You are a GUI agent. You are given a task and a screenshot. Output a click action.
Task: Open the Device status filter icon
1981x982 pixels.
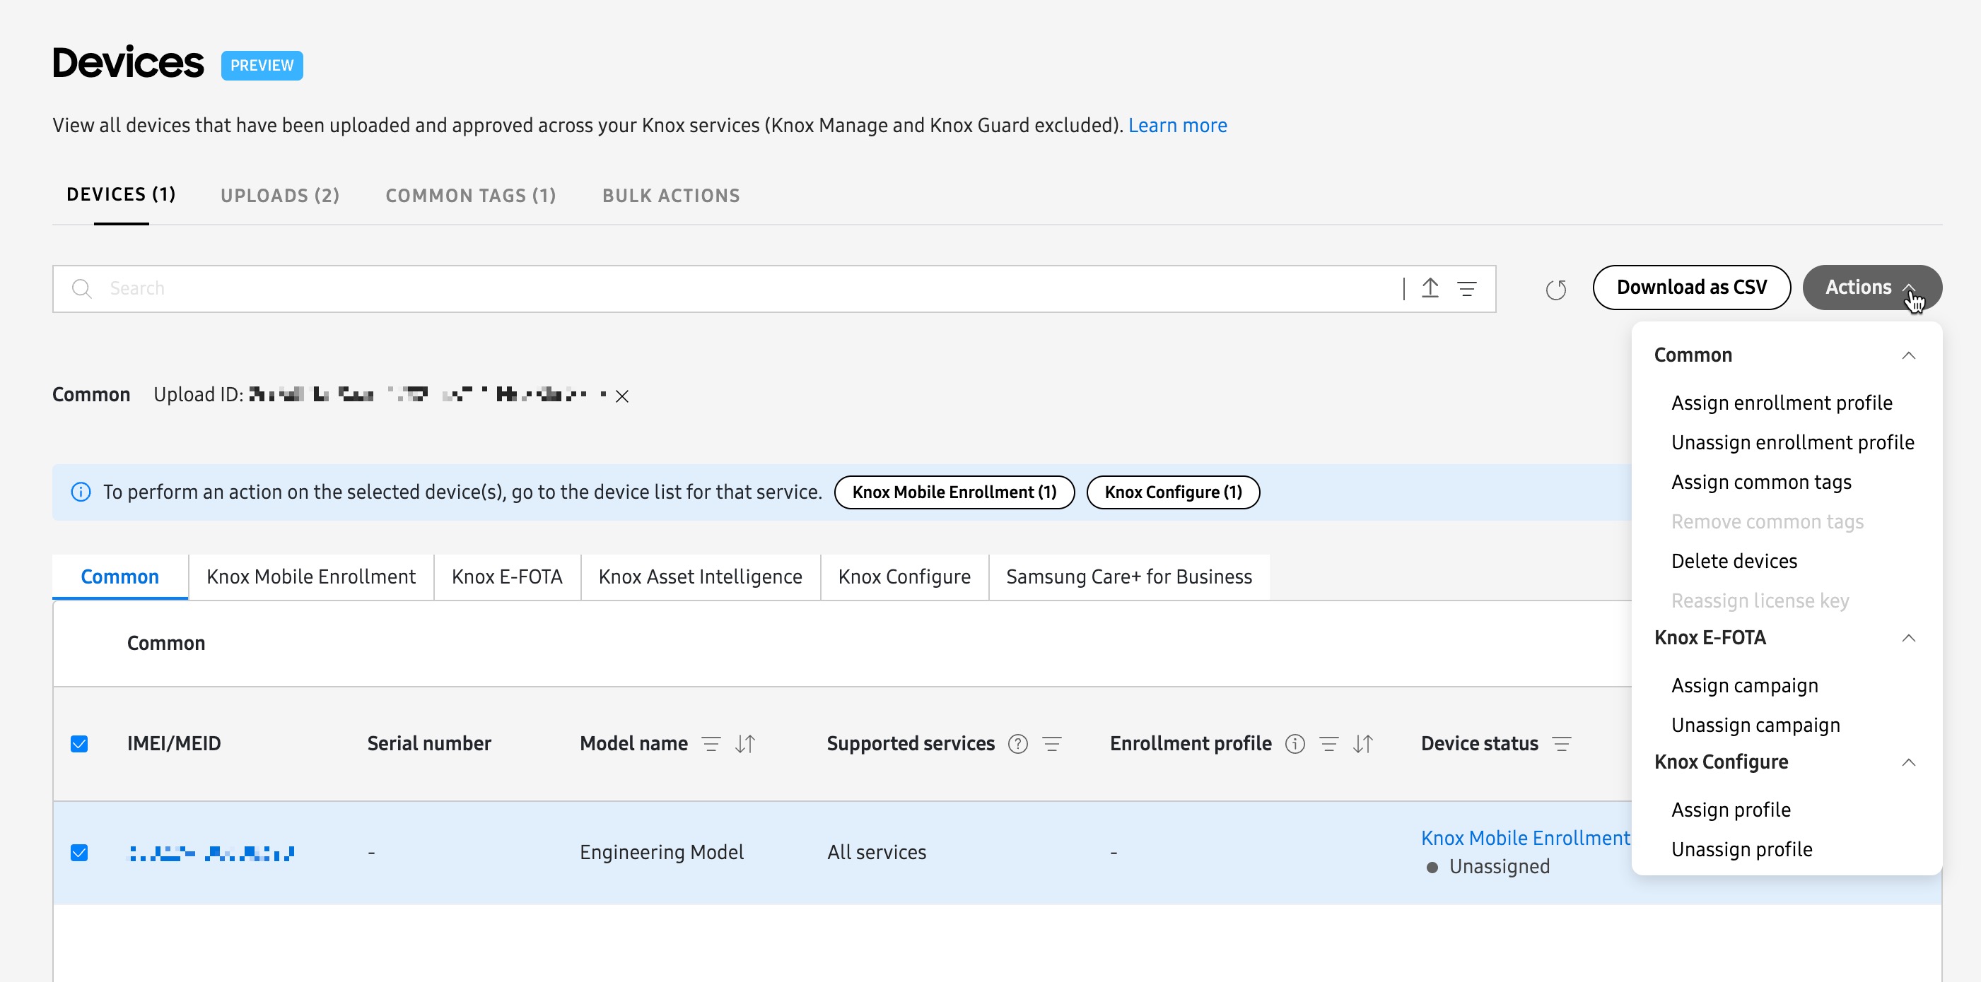pos(1562,743)
